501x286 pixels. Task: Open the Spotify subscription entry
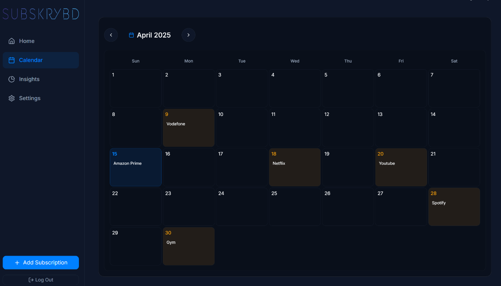click(x=439, y=203)
